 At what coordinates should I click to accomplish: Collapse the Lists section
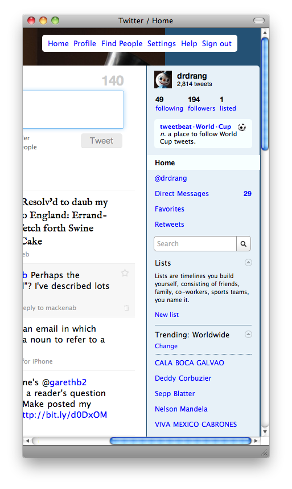(x=248, y=262)
